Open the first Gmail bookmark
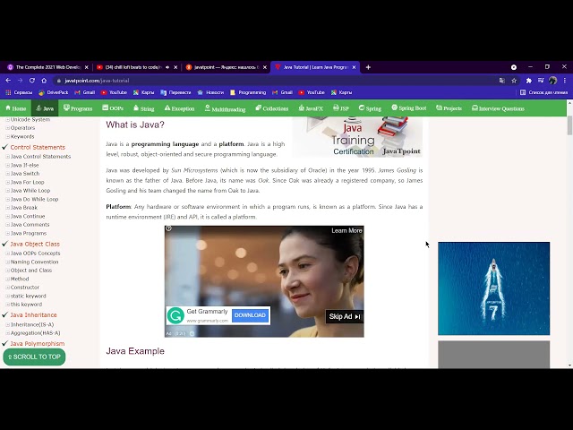This screenshot has width=573, height=430. pyautogui.click(x=85, y=92)
